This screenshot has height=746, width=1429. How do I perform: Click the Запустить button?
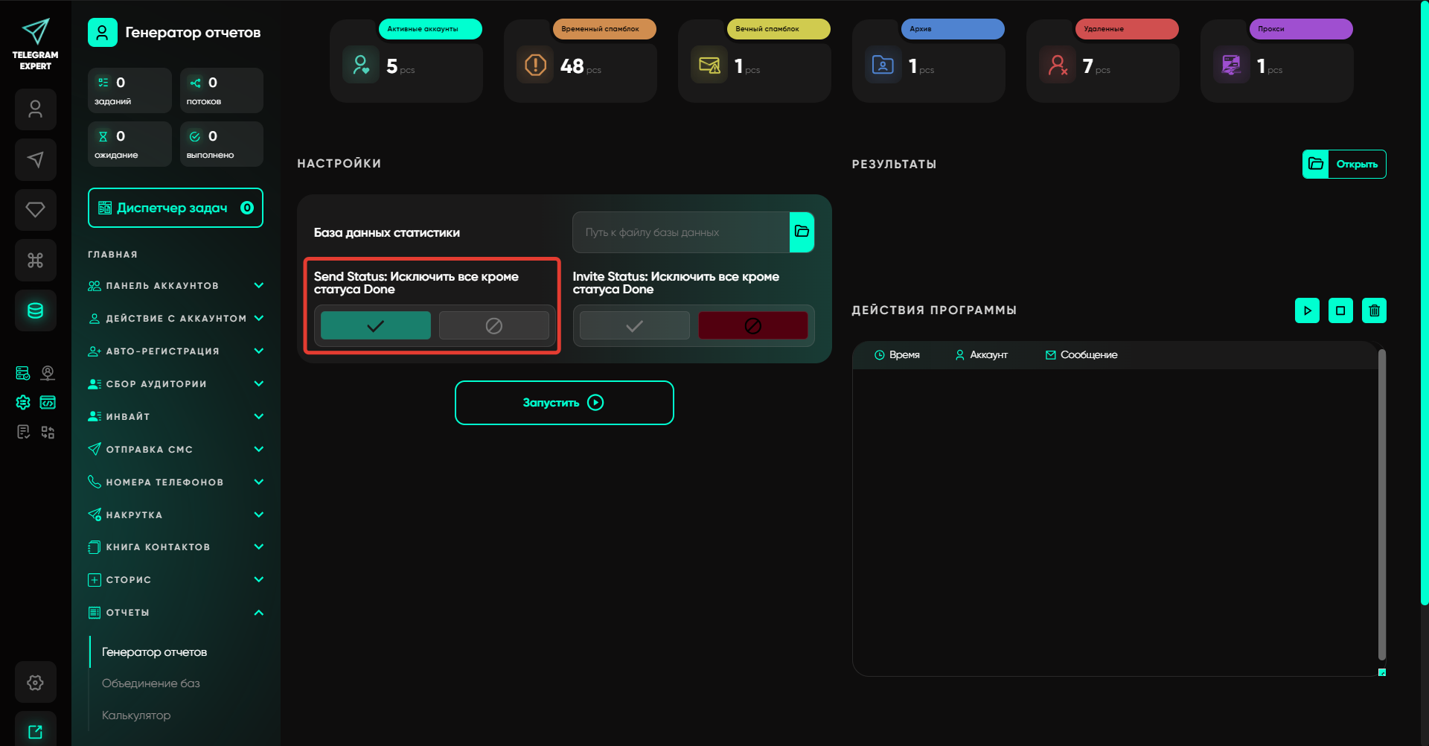click(x=564, y=403)
